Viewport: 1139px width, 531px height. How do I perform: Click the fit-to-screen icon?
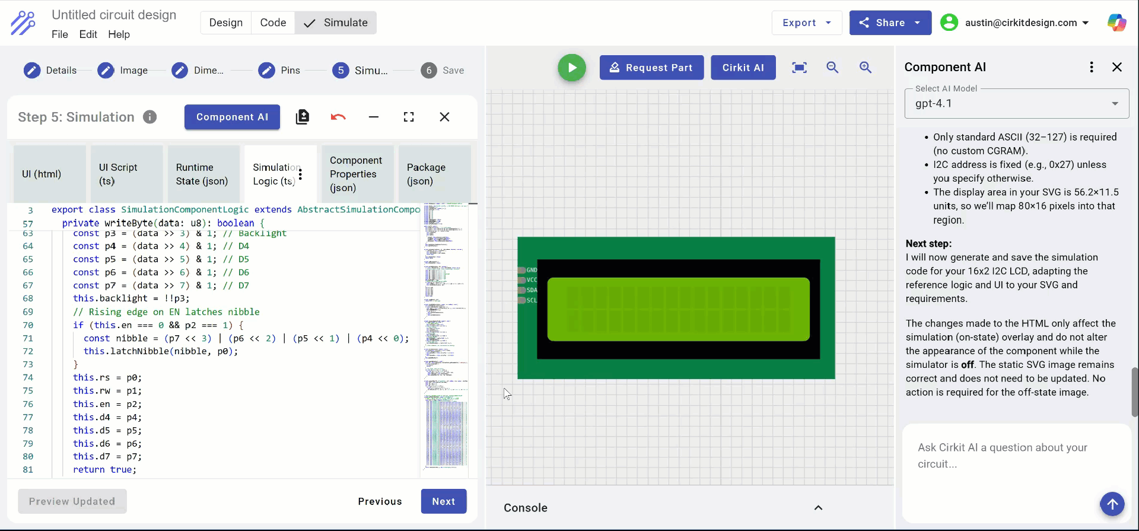point(799,68)
